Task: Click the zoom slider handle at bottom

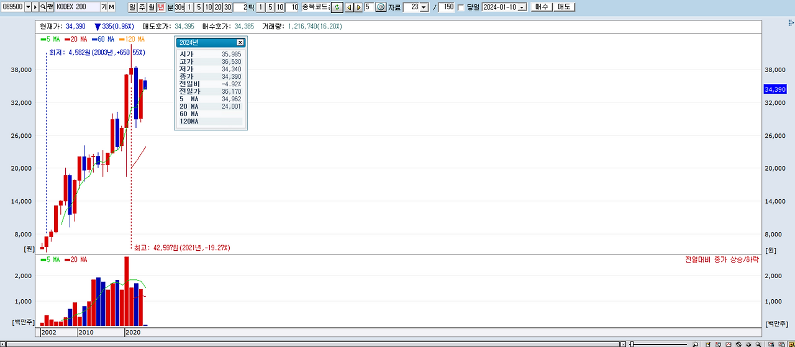Action: click(x=632, y=344)
